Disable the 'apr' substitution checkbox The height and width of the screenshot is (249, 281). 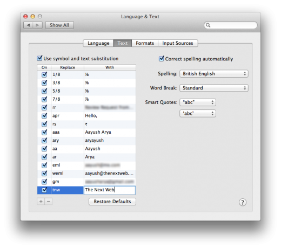point(44,116)
